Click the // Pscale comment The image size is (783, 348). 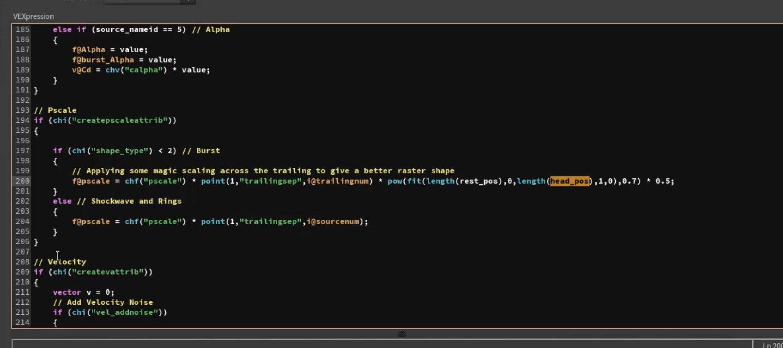[55, 110]
